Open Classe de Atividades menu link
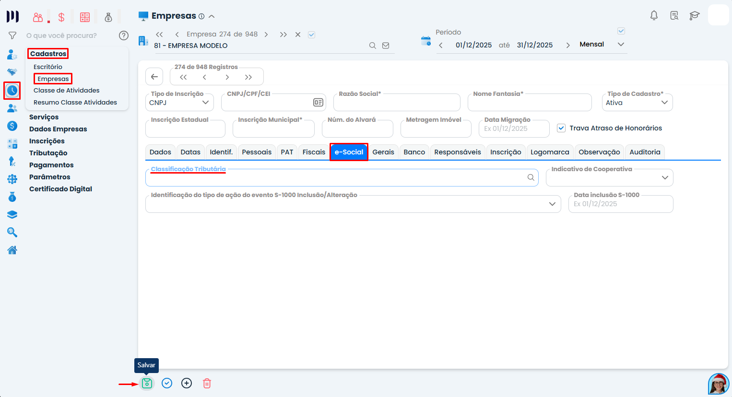Screen dimensions: 732x397 tap(67, 90)
